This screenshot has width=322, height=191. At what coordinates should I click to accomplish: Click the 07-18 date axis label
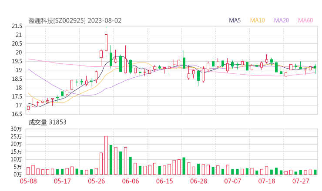267,181
